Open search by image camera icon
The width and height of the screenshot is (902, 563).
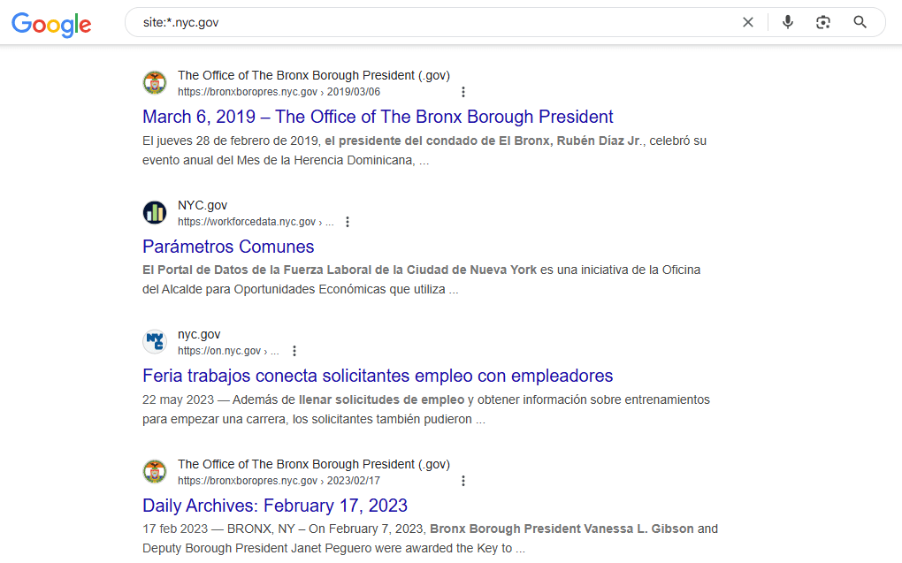click(823, 22)
